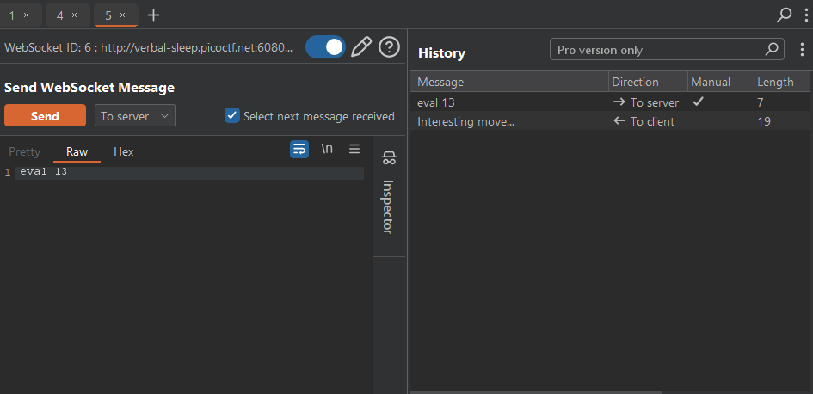The height and width of the screenshot is (394, 813).
Task: Open the To server direction dropdown
Action: (135, 115)
